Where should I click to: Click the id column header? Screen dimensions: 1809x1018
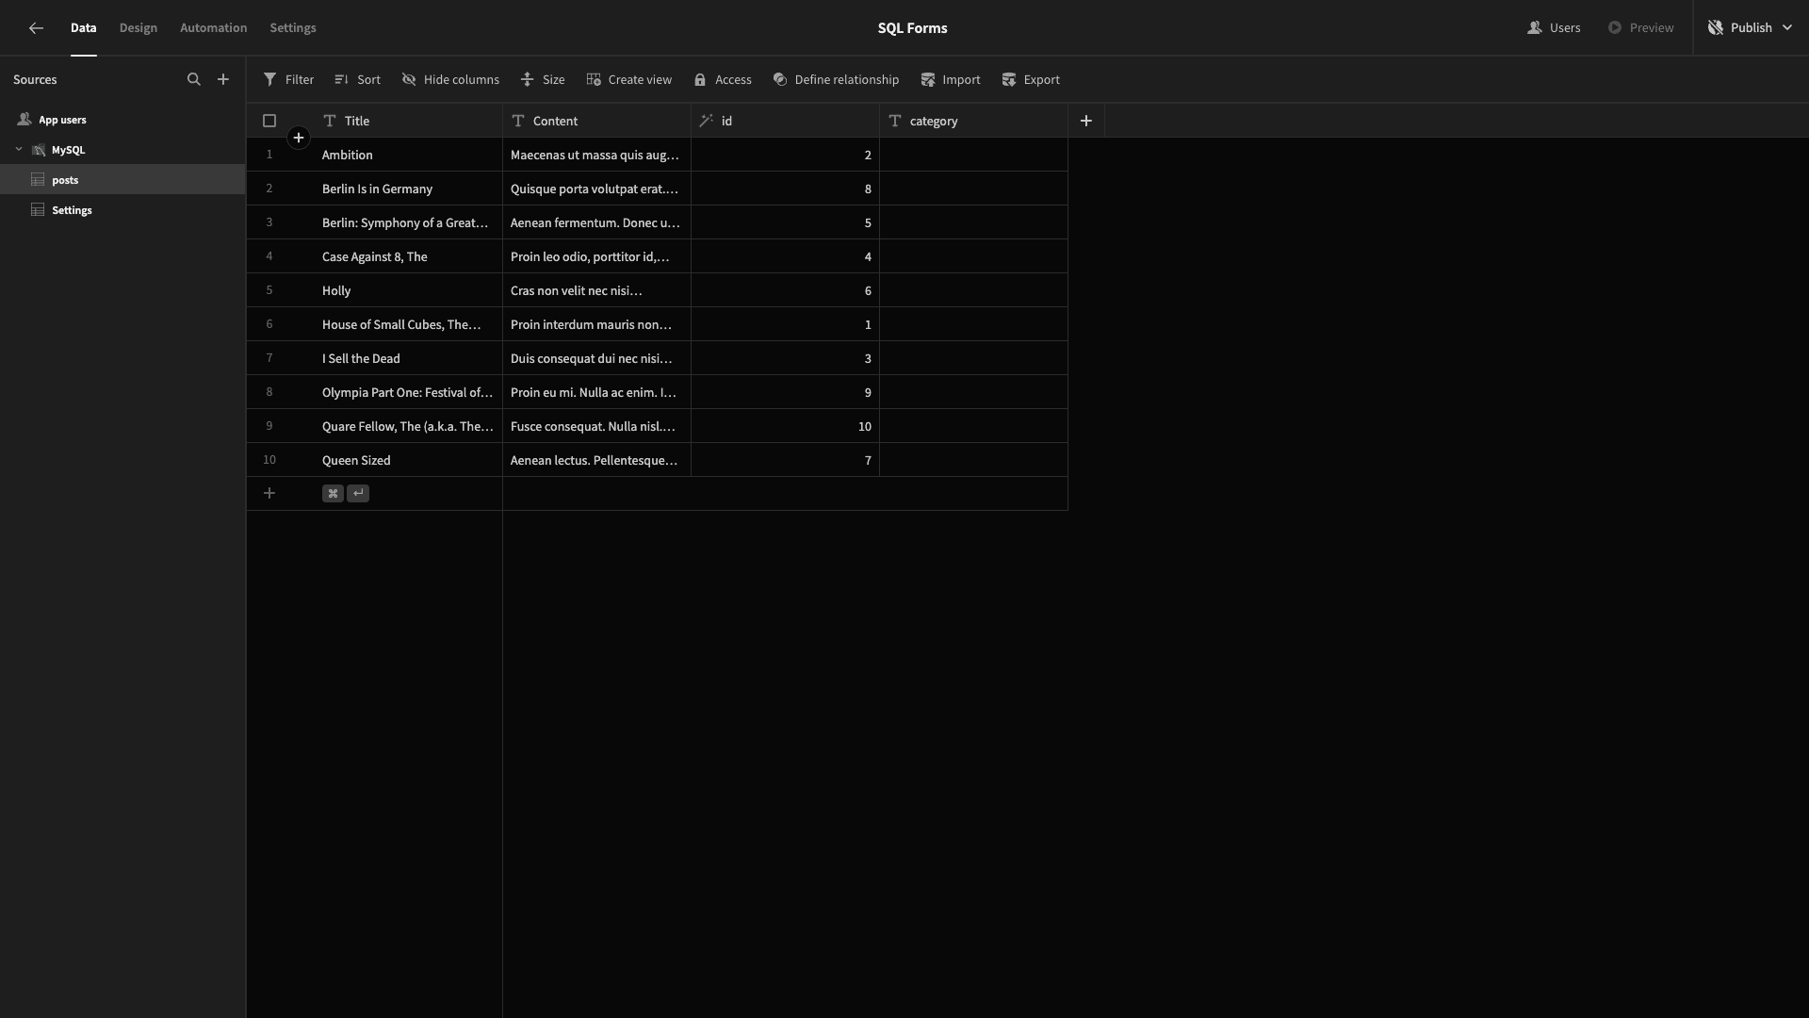785,121
